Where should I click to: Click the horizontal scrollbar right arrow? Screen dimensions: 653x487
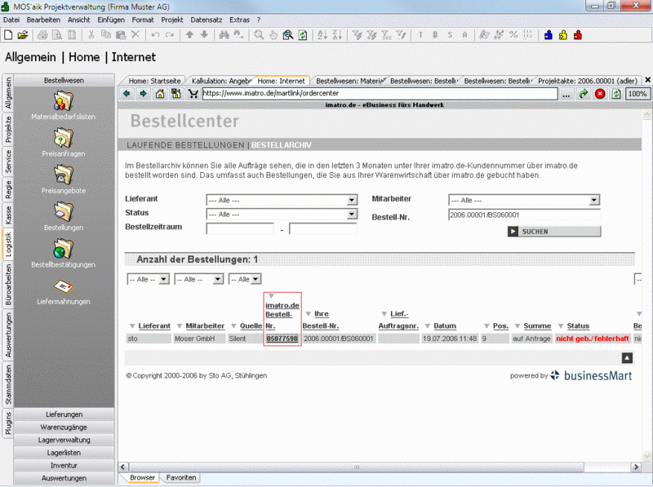coord(636,467)
